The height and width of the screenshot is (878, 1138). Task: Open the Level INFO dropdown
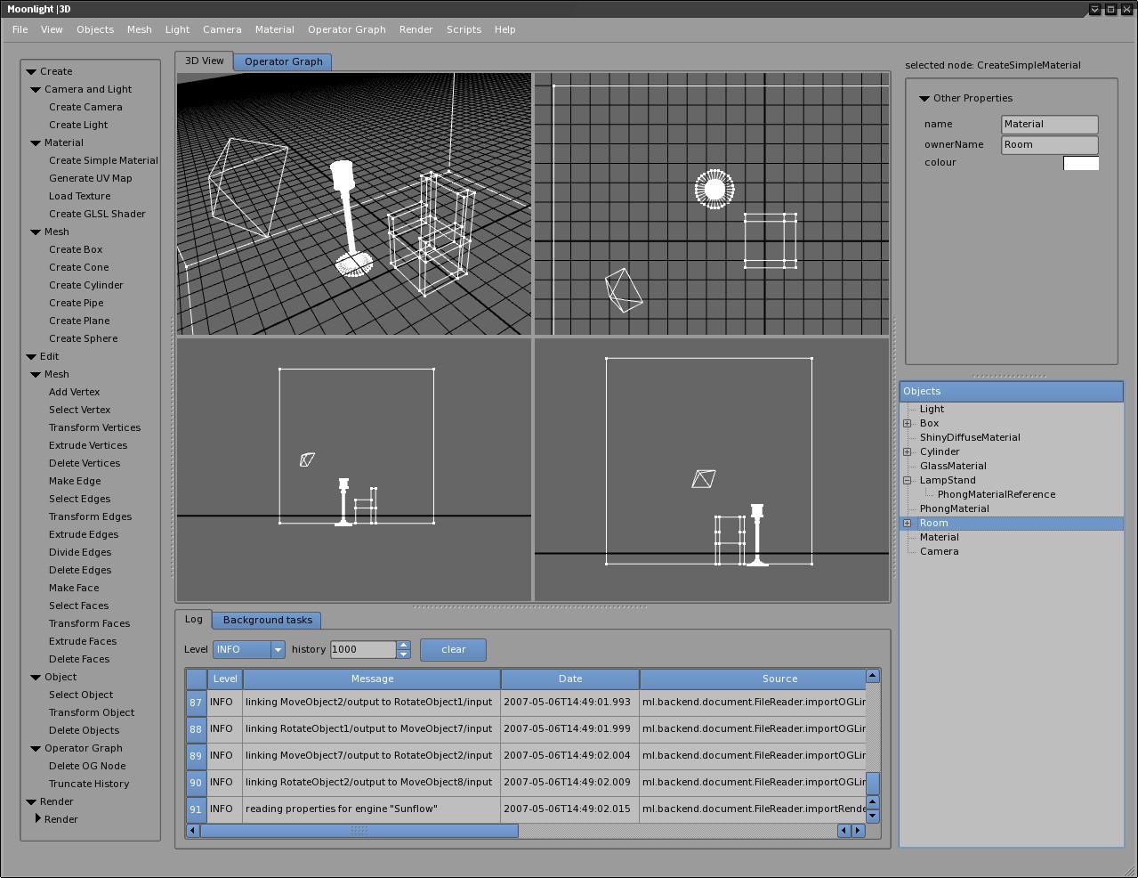click(277, 650)
